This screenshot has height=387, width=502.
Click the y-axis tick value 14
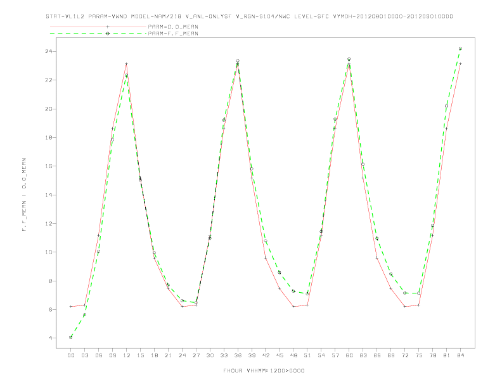(49, 195)
